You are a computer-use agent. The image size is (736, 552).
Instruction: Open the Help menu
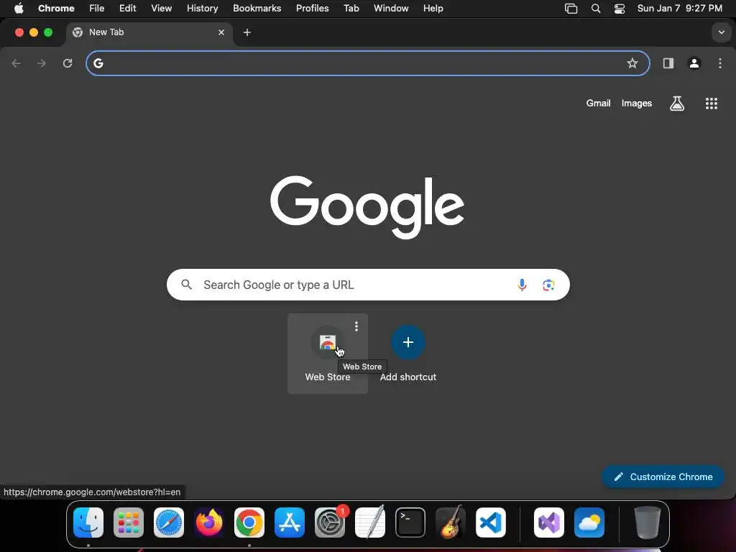coord(433,9)
